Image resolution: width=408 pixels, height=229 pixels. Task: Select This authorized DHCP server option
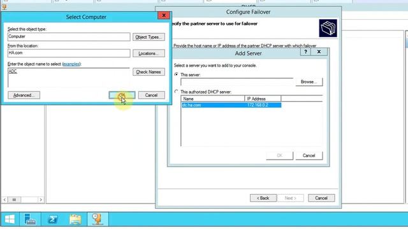point(177,92)
